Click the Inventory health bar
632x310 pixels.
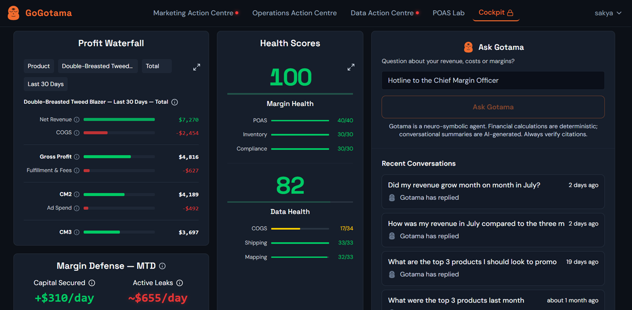tap(300, 135)
